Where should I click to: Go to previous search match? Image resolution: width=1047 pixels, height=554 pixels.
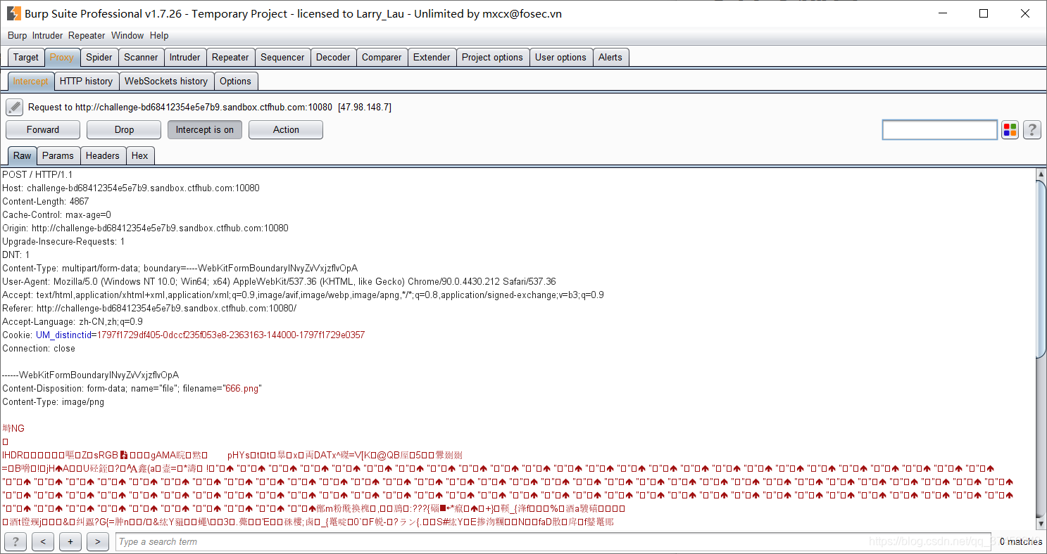click(43, 541)
